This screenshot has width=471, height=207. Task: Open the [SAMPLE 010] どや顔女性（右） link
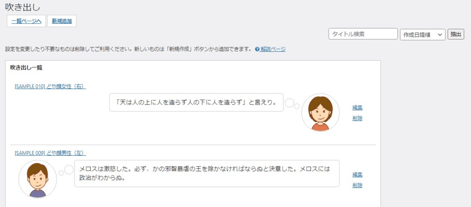pos(51,87)
